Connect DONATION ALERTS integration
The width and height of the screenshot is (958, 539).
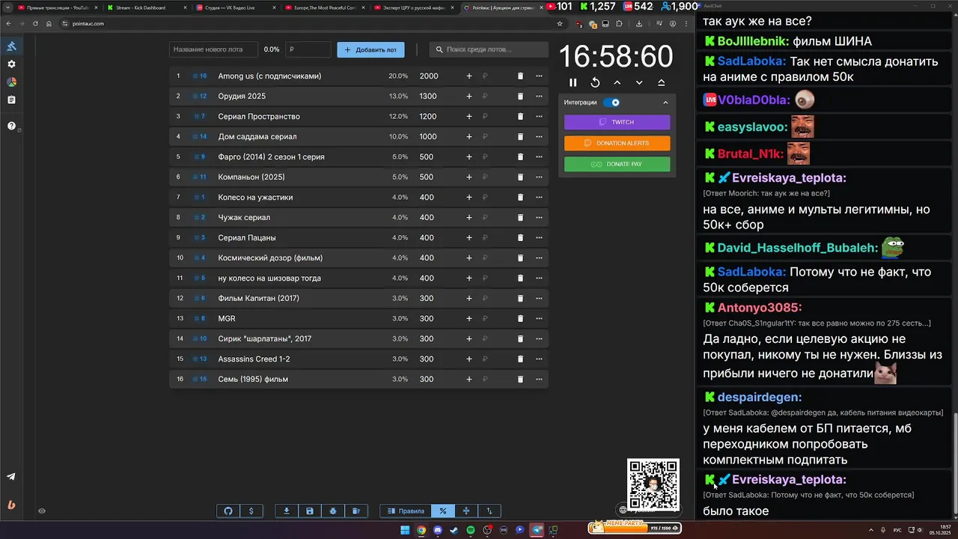pos(617,143)
